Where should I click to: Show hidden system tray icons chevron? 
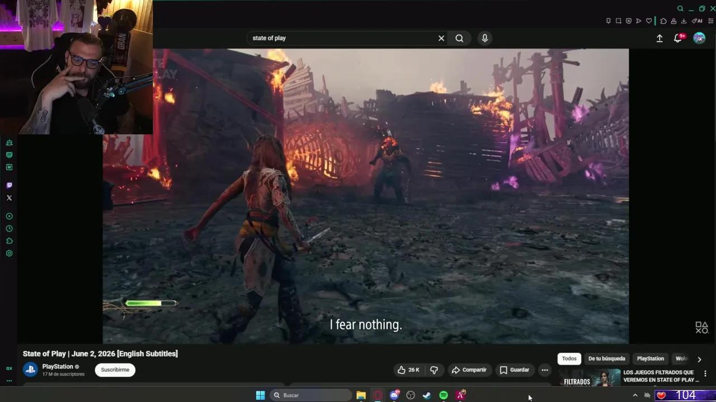click(635, 395)
